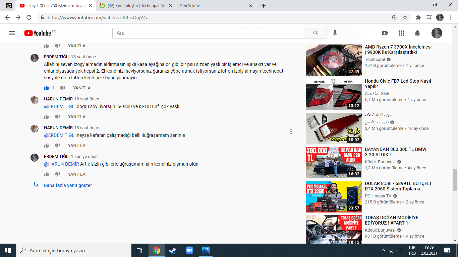Open the account avatar menu in YouTube header
458x257 pixels.
pyautogui.click(x=437, y=33)
